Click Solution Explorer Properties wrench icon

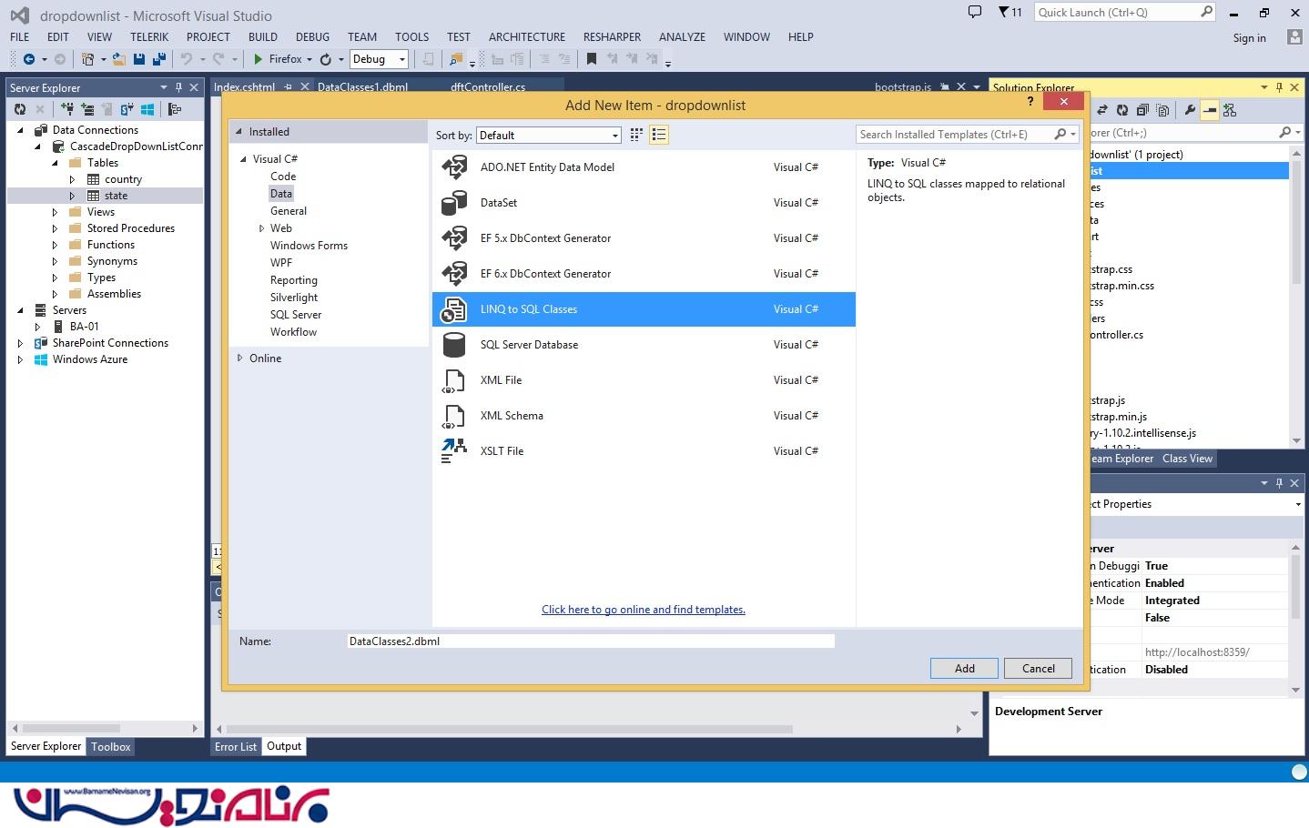pos(1190,110)
